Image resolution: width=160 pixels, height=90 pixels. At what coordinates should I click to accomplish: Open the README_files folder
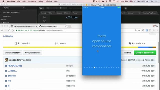pyautogui.click(x=15, y=66)
